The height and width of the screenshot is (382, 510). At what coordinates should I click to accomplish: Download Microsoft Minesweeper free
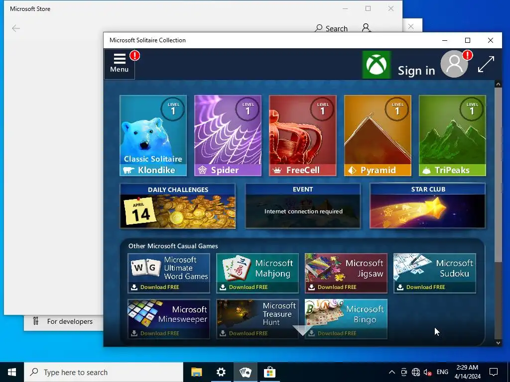[169, 319]
